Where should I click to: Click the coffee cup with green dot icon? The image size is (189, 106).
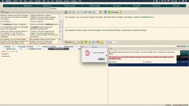click(97, 42)
